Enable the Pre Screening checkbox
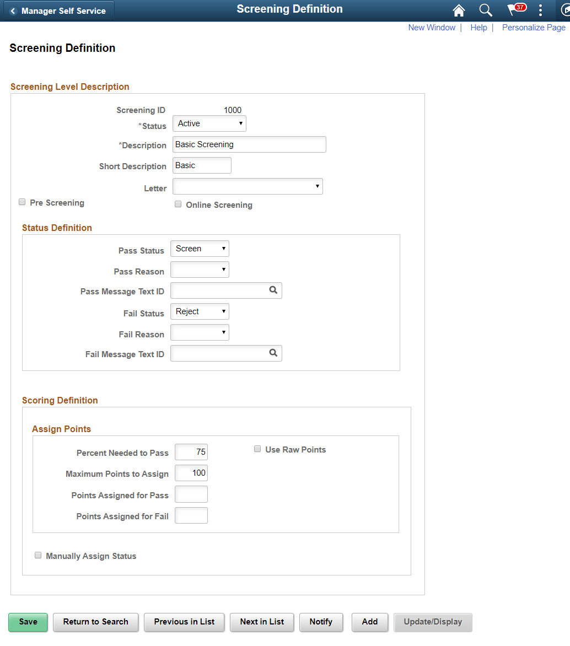Image resolution: width=570 pixels, height=646 pixels. pos(21,202)
